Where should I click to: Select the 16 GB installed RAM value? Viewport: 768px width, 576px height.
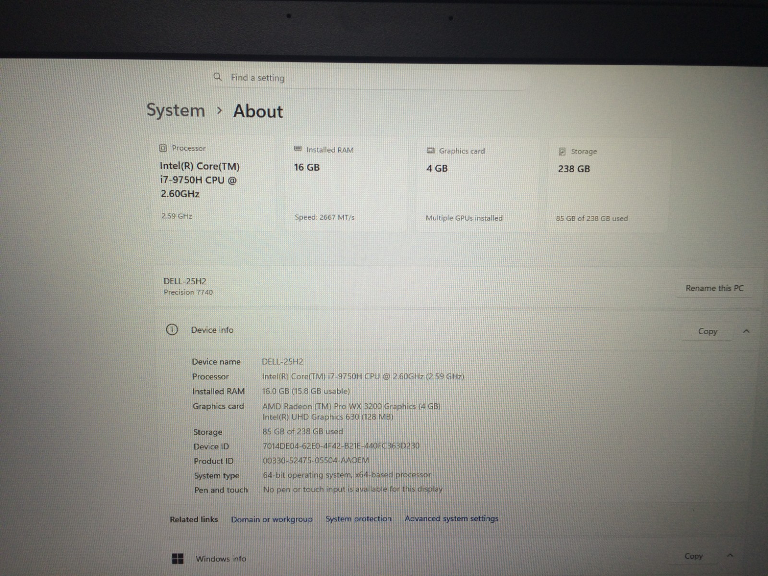[x=307, y=168]
